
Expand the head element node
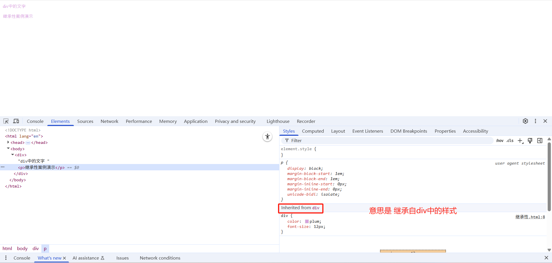pyautogui.click(x=8, y=142)
